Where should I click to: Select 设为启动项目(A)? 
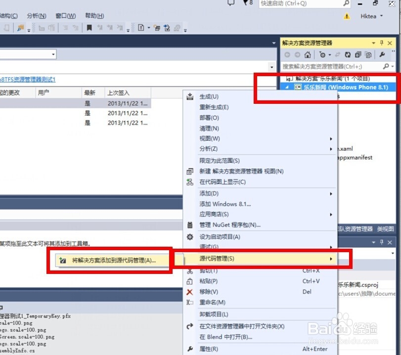click(261, 237)
